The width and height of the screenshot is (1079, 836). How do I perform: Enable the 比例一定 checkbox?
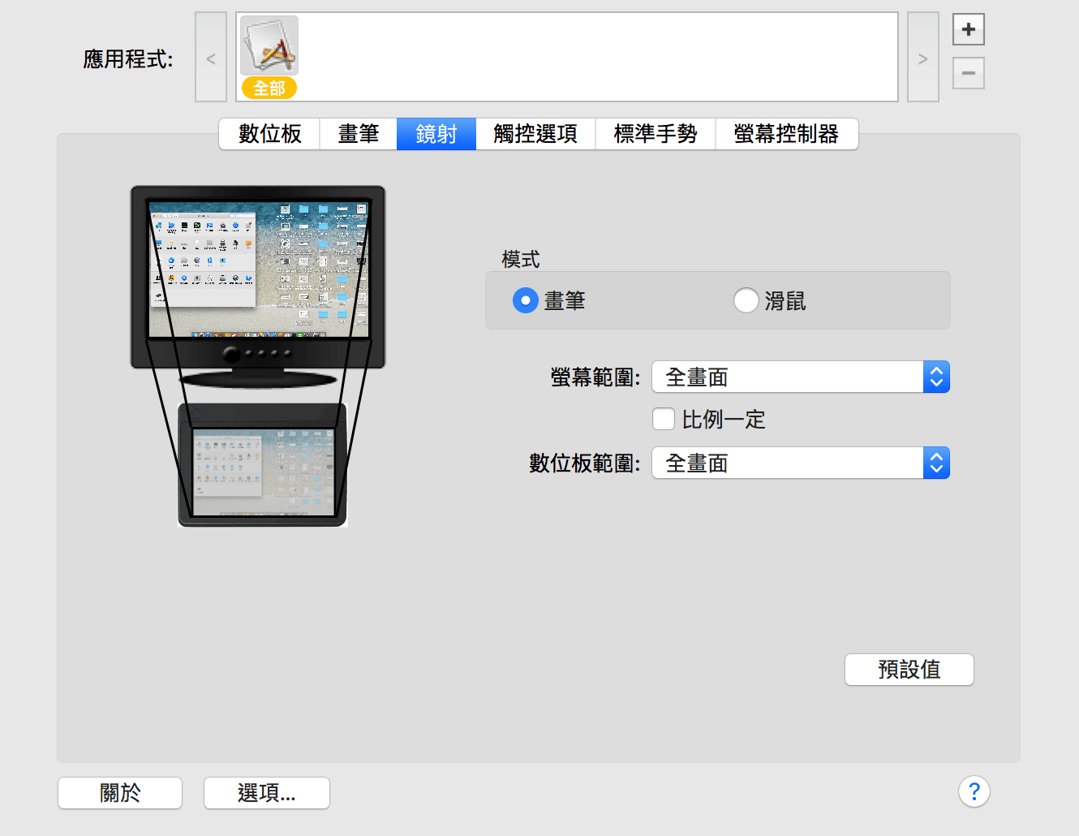(664, 420)
